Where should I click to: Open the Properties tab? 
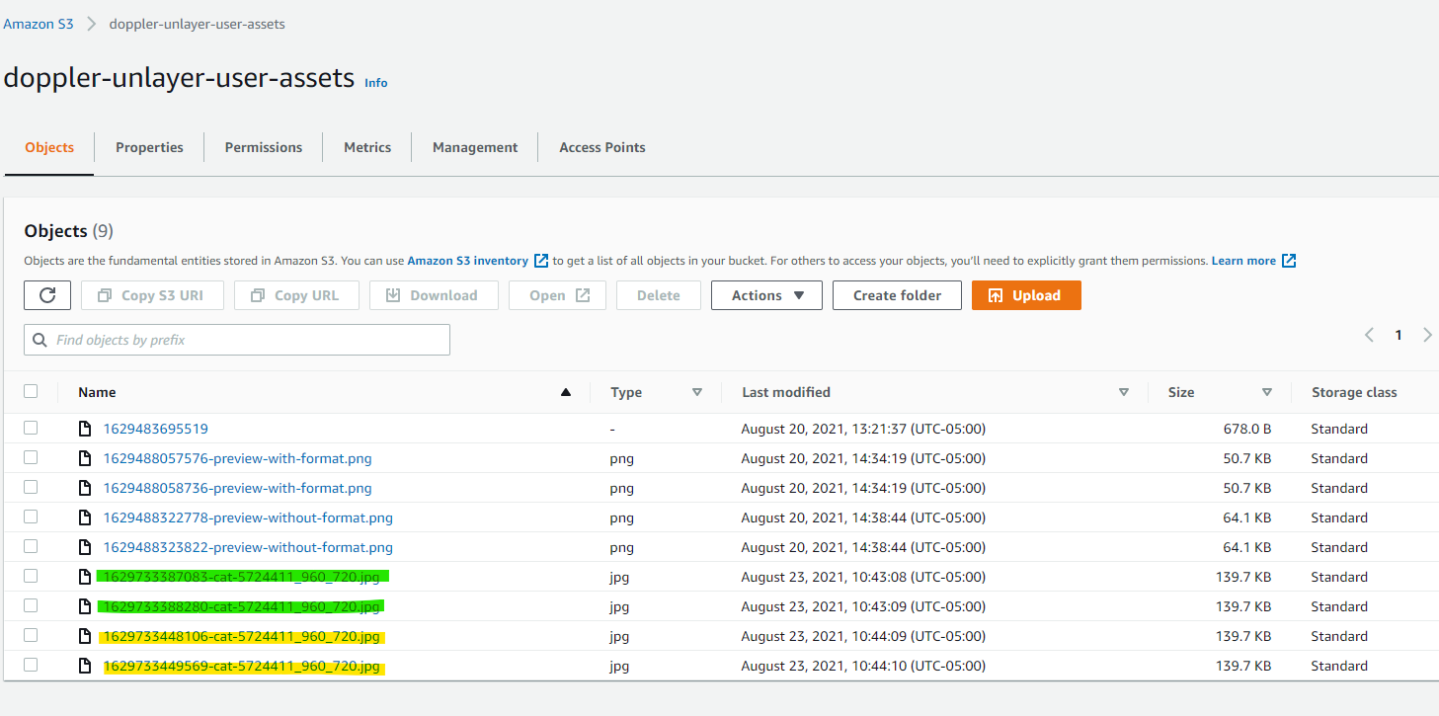point(149,147)
